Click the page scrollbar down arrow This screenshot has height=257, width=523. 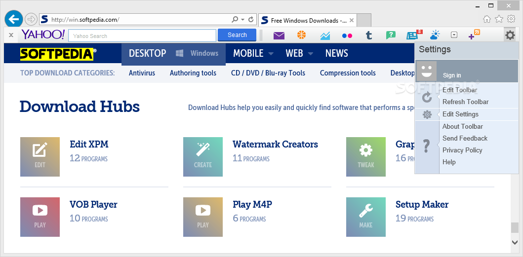click(x=515, y=242)
